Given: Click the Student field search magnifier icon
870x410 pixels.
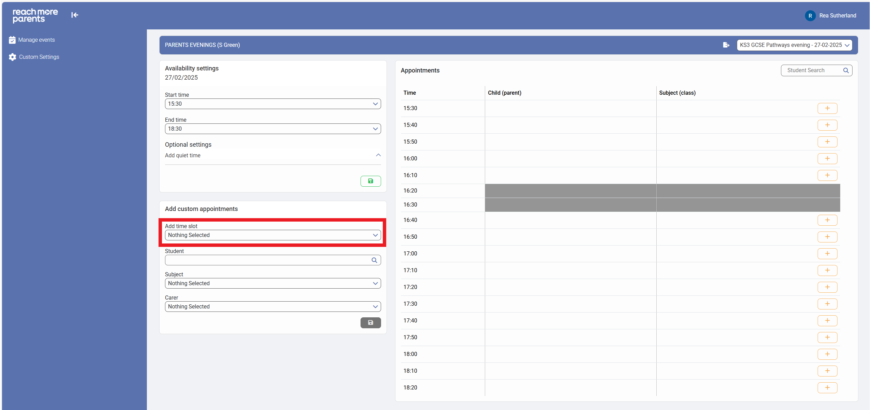Looking at the screenshot, I should pos(374,260).
